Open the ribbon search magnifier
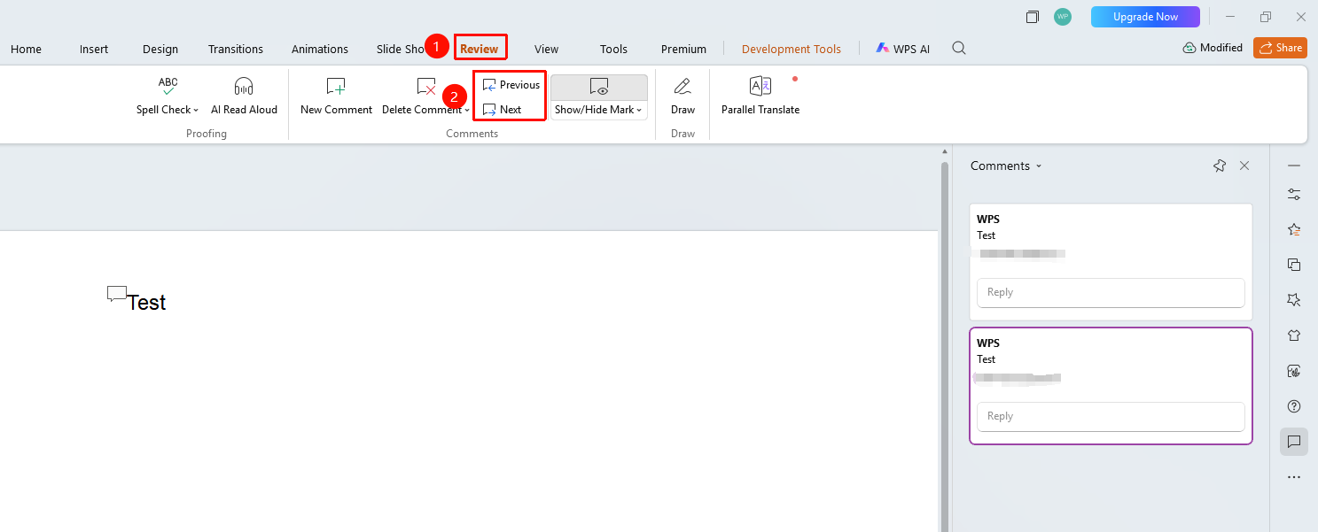Screen dimensions: 1318x532 [x=959, y=49]
